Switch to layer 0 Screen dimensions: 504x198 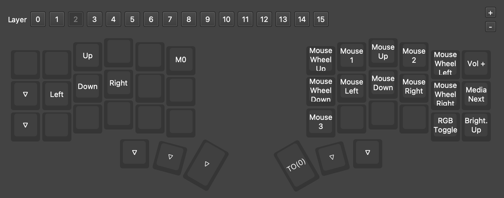point(38,19)
